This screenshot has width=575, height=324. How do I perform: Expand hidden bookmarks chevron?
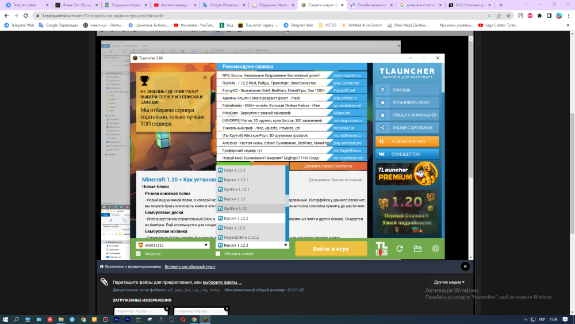pos(568,25)
